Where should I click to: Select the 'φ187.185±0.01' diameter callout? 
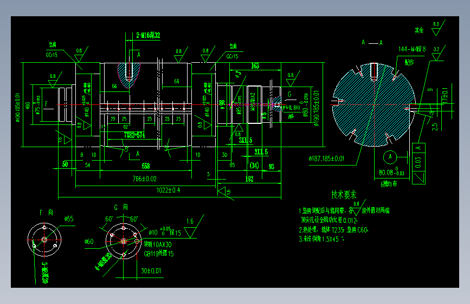[x=326, y=158]
